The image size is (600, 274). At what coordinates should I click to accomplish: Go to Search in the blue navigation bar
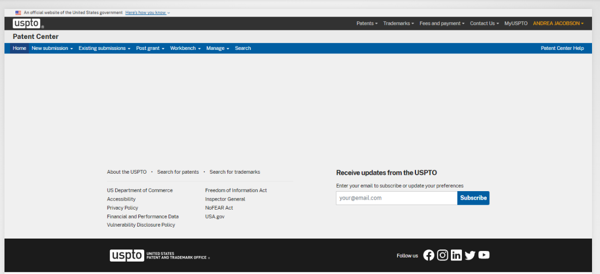(243, 48)
